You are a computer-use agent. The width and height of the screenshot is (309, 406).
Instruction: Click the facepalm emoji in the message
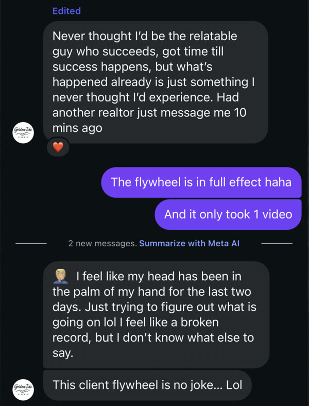61,278
